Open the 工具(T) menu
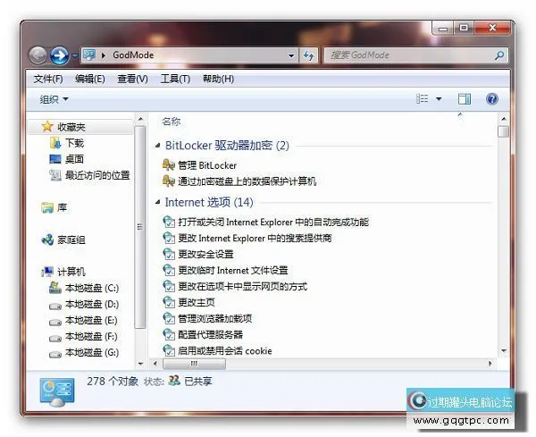 [175, 79]
